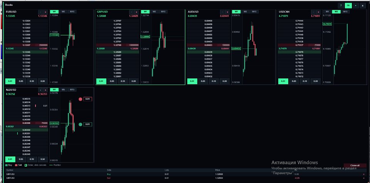Remove the AUDUSD panel with its x icon
The height and width of the screenshot is (183, 370).
click(x=227, y=12)
